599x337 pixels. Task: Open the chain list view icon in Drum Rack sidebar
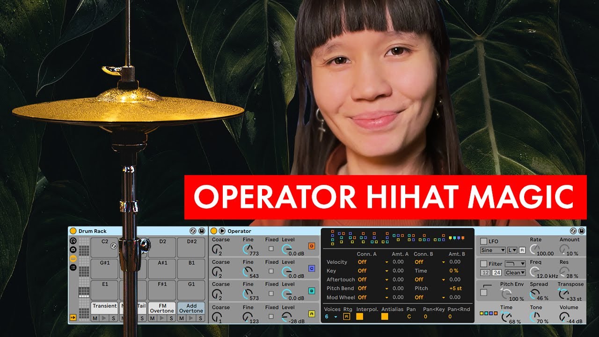[x=73, y=268]
